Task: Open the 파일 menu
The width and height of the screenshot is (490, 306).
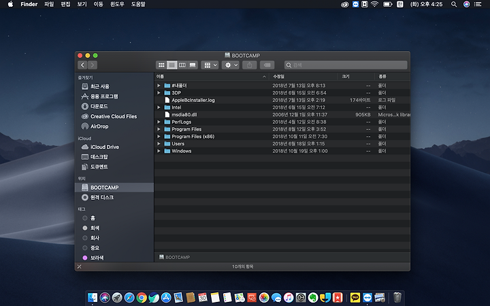Action: [x=49, y=4]
